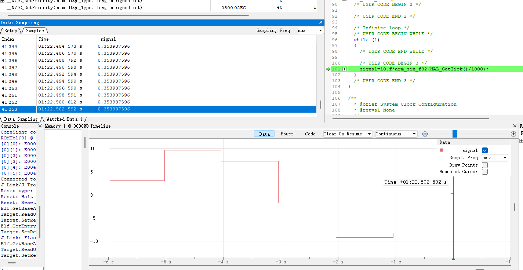523x270 pixels.
Task: Open the Continuous mode dropdown
Action: point(396,134)
